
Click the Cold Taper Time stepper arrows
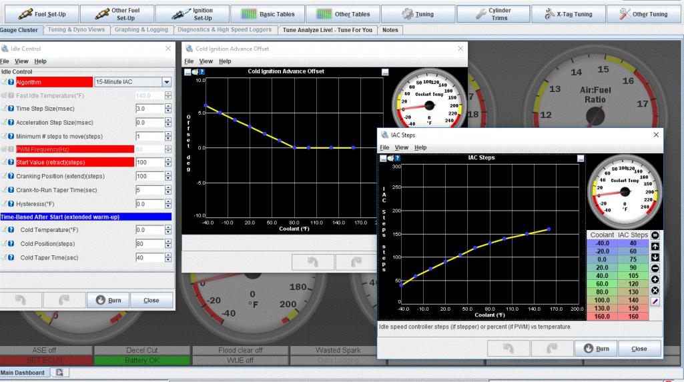tap(168, 258)
